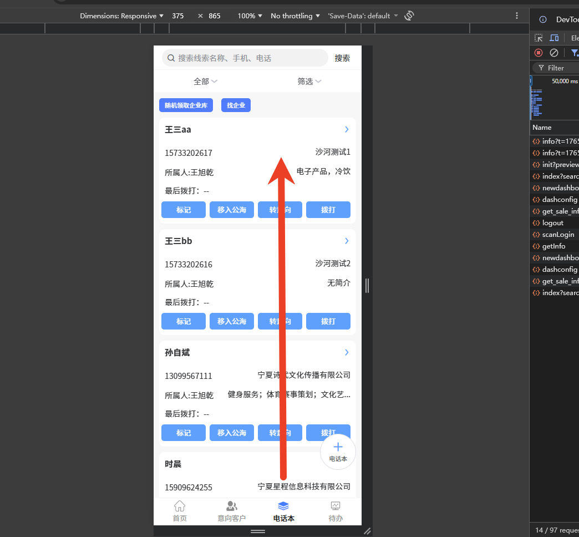Screen dimensions: 579x537
Task: Click the rotate viewport icon
Action: click(409, 16)
